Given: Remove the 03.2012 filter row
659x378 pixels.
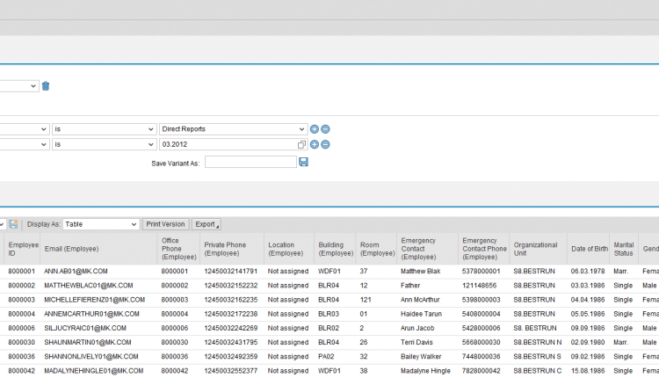Looking at the screenshot, I should (x=325, y=145).
